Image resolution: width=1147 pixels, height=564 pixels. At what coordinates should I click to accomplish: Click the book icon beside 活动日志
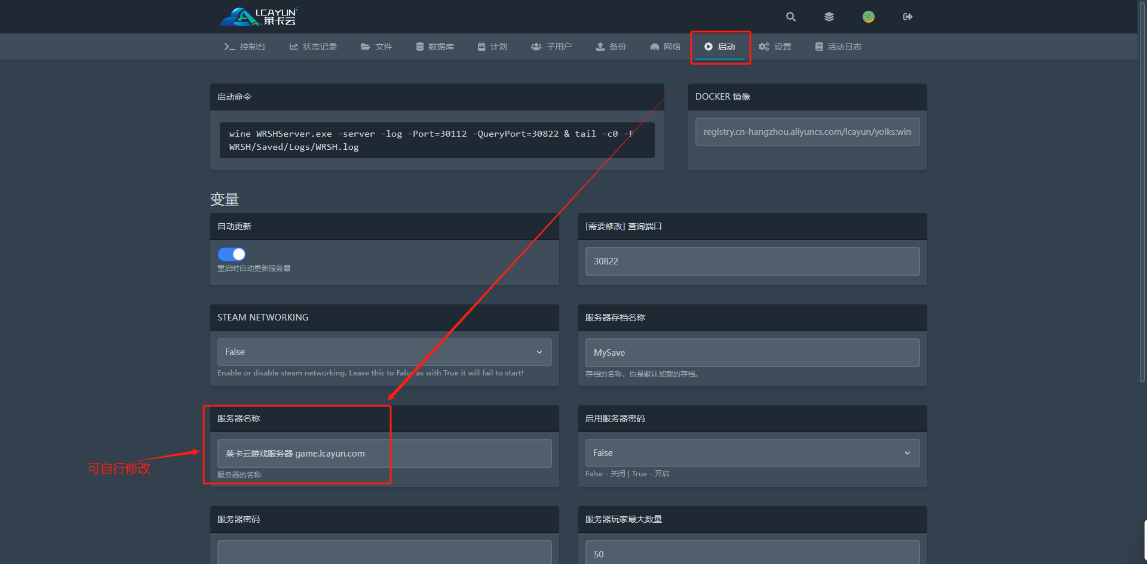(819, 47)
